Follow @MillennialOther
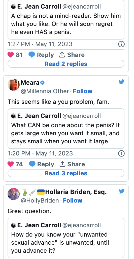The height and width of the screenshot is (259, 134). point(83,91)
